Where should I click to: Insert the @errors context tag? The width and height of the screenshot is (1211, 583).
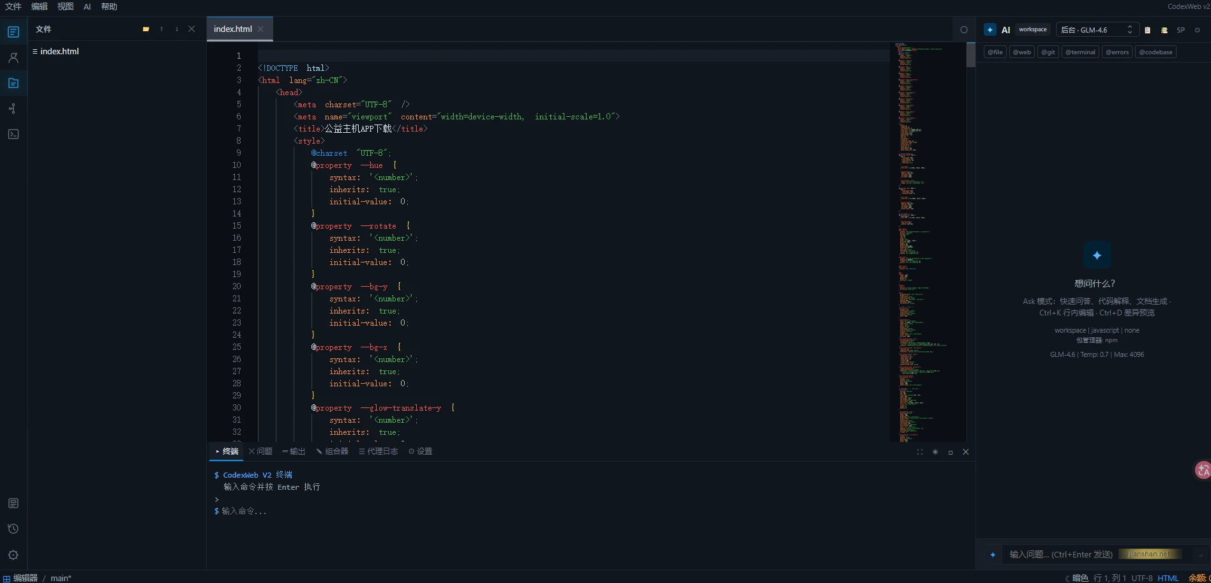pos(1117,52)
